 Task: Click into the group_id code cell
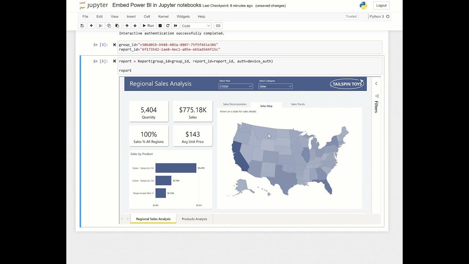pyautogui.click(x=250, y=47)
